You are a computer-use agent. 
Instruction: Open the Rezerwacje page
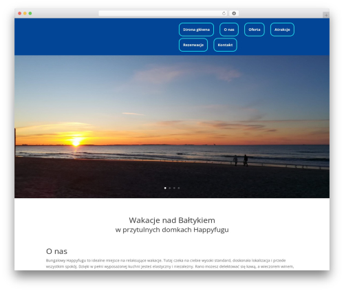point(193,45)
